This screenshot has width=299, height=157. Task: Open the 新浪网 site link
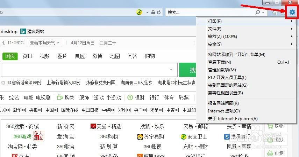(x=66, y=126)
